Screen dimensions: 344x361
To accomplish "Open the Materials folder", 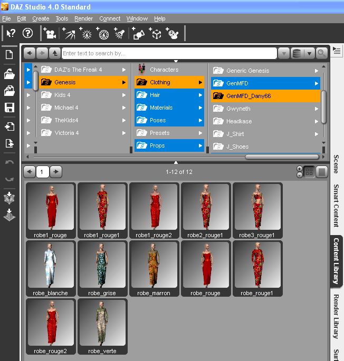I will (x=169, y=108).
